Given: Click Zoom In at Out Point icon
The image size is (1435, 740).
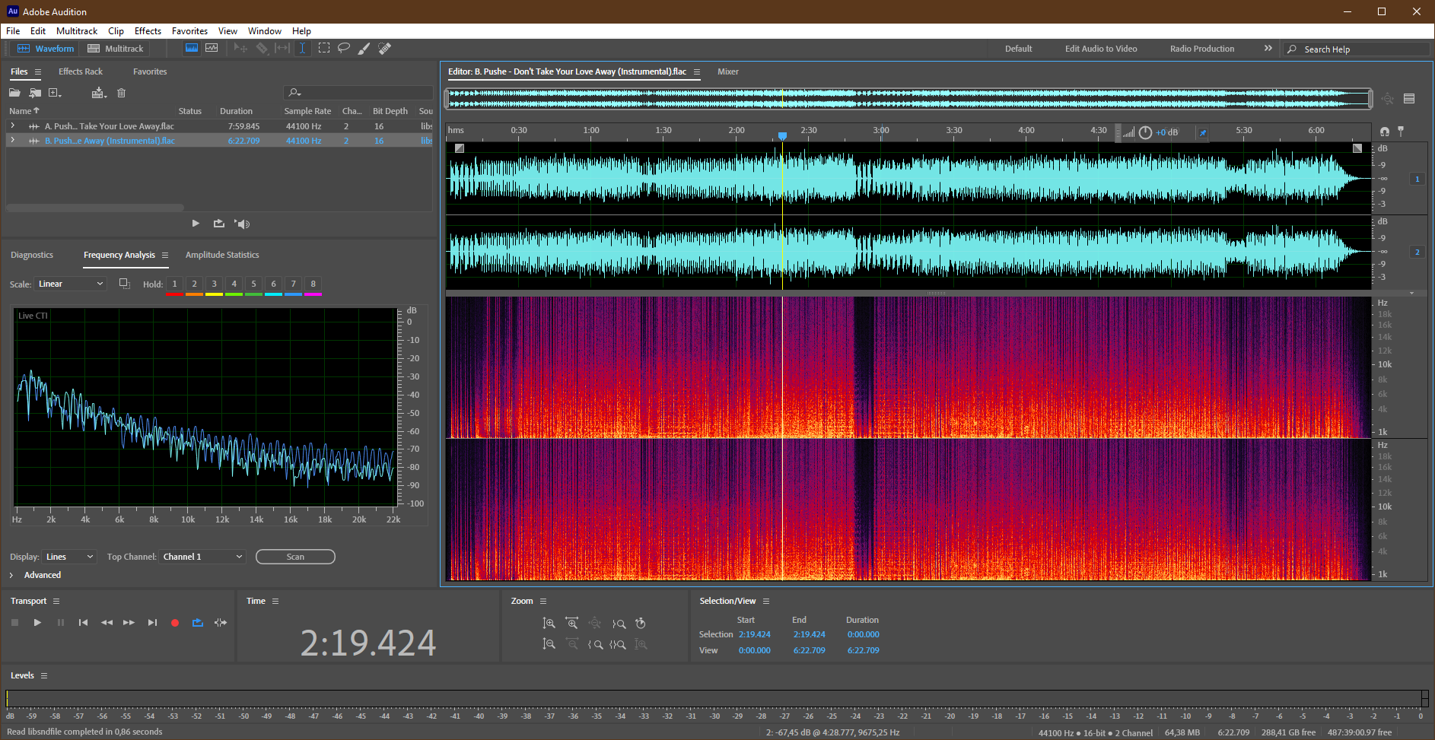Looking at the screenshot, I should point(618,624).
